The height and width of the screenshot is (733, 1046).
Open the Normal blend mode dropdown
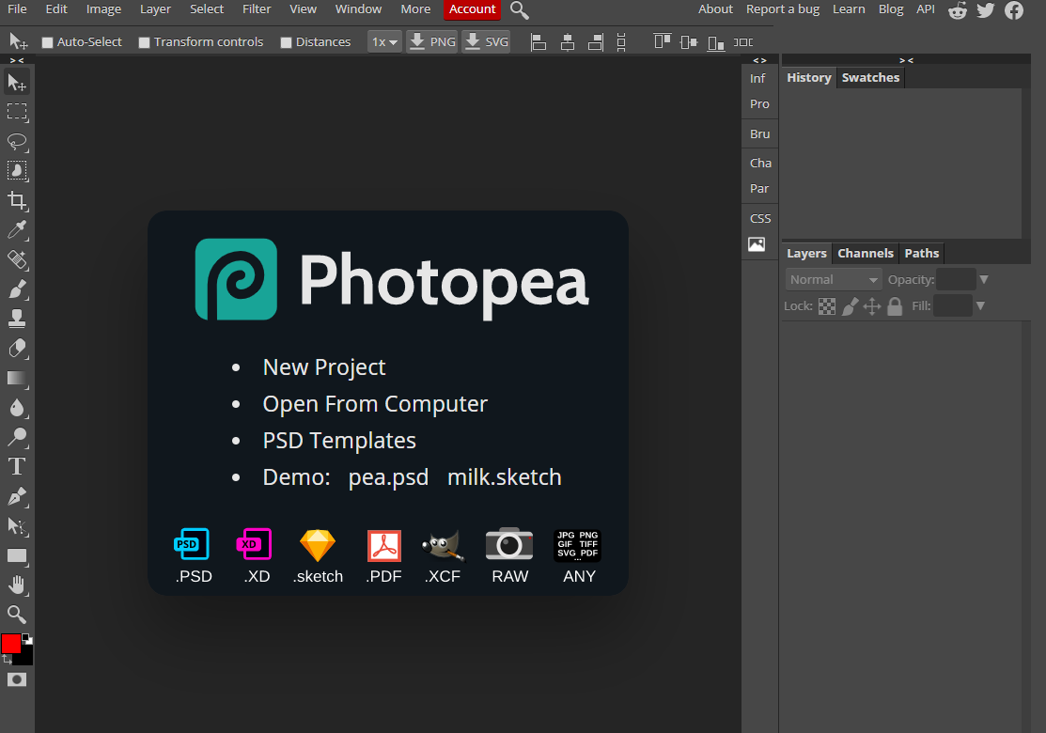833,278
